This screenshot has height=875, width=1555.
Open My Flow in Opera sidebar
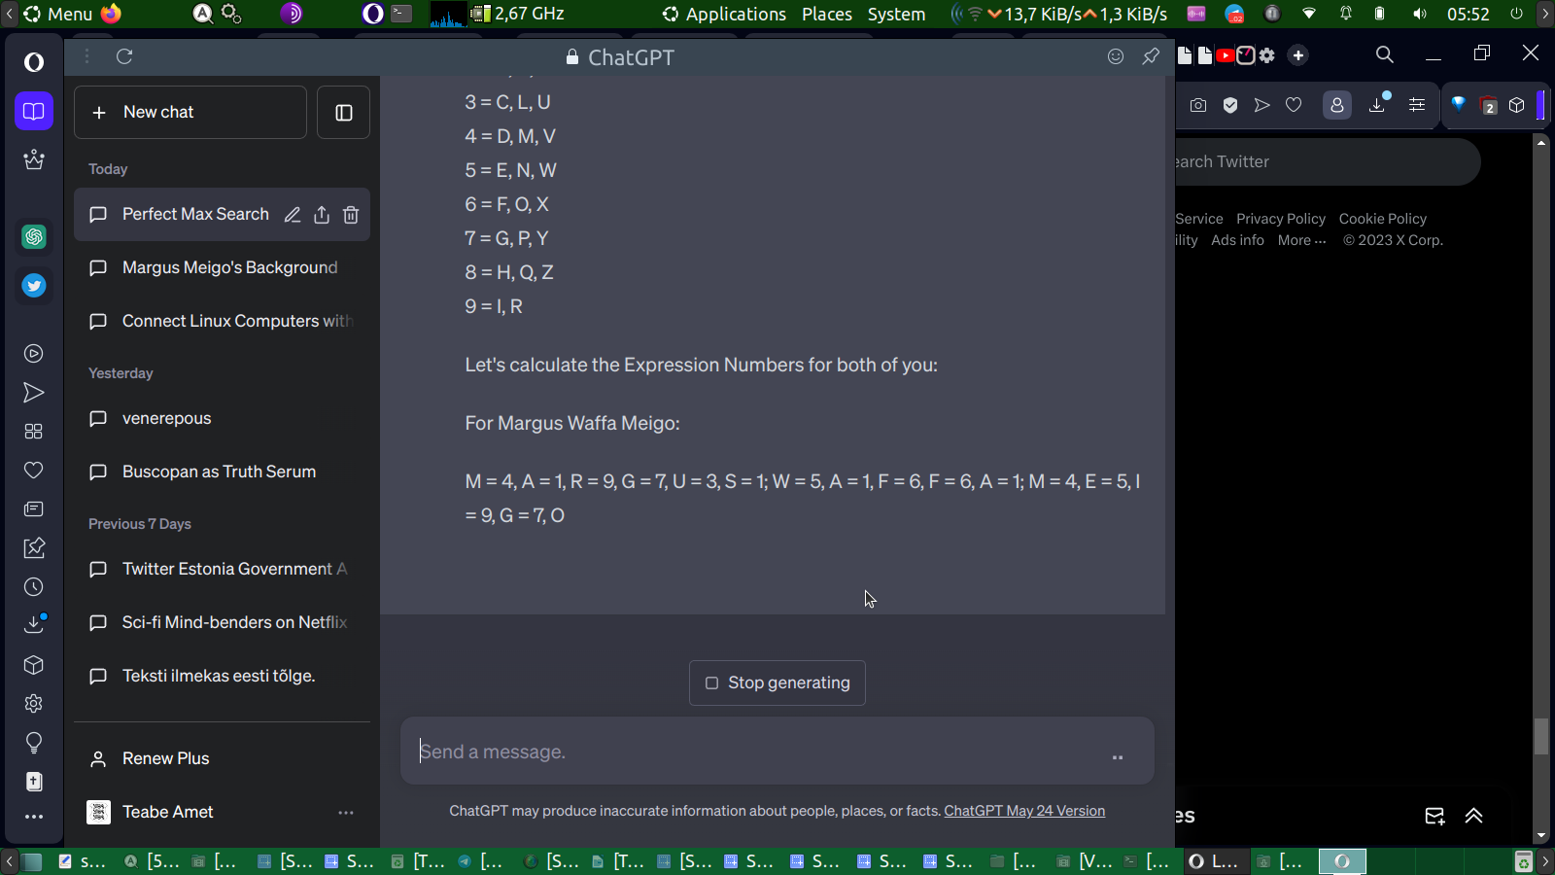(34, 393)
